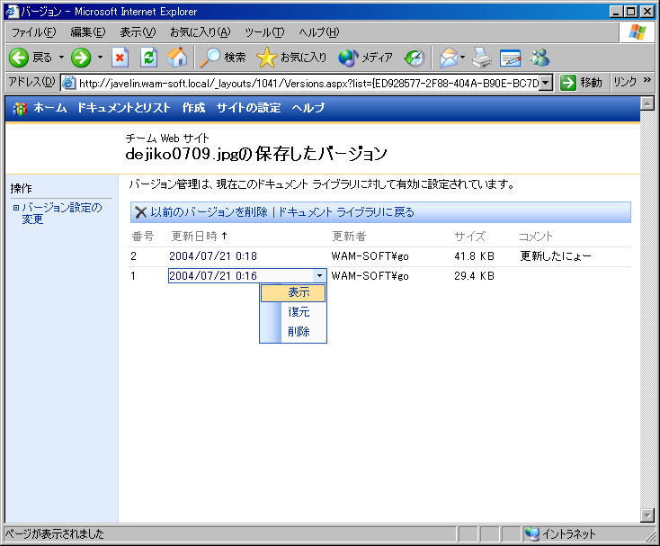Image resolution: width=660 pixels, height=546 pixels.
Task: Choose 復元 from the context menu
Action: click(x=299, y=312)
